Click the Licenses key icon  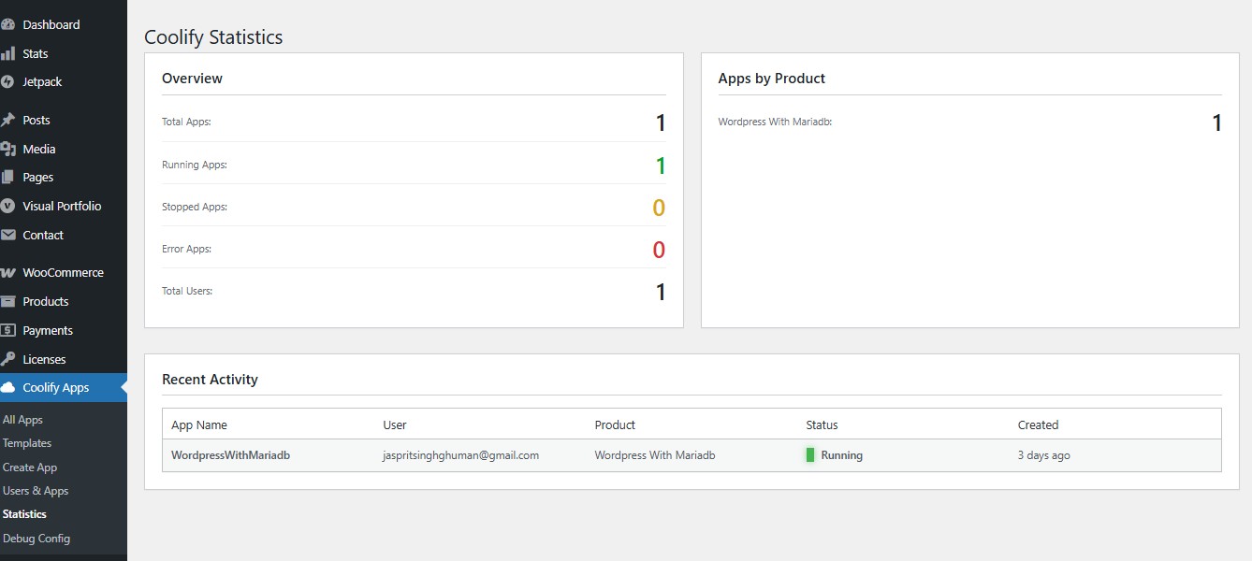pyautogui.click(x=7, y=359)
